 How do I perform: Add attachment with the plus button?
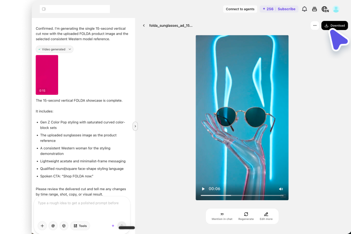[x=42, y=226]
